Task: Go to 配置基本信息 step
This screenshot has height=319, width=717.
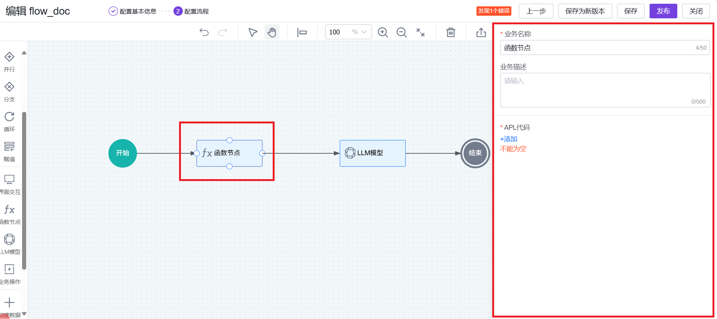Action: click(x=133, y=11)
